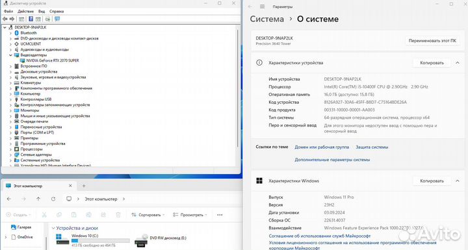Image resolution: width=468 pixels, height=250 pixels.
Task: Open the Help icon in Device Manager toolbar
Action: click(x=31, y=19)
